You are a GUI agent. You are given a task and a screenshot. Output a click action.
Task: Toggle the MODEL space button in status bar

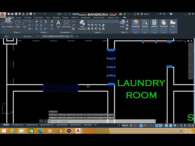click(x=125, y=125)
